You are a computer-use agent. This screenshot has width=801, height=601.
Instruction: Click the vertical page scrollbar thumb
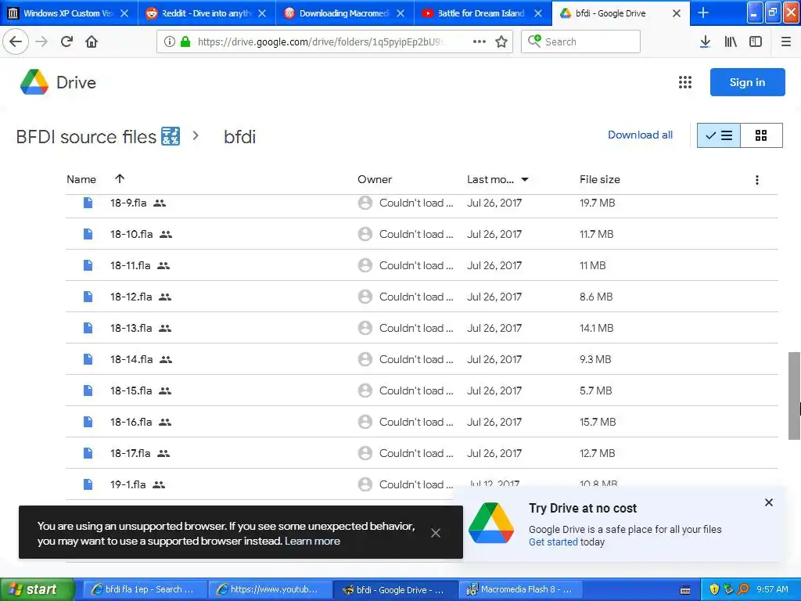(794, 395)
